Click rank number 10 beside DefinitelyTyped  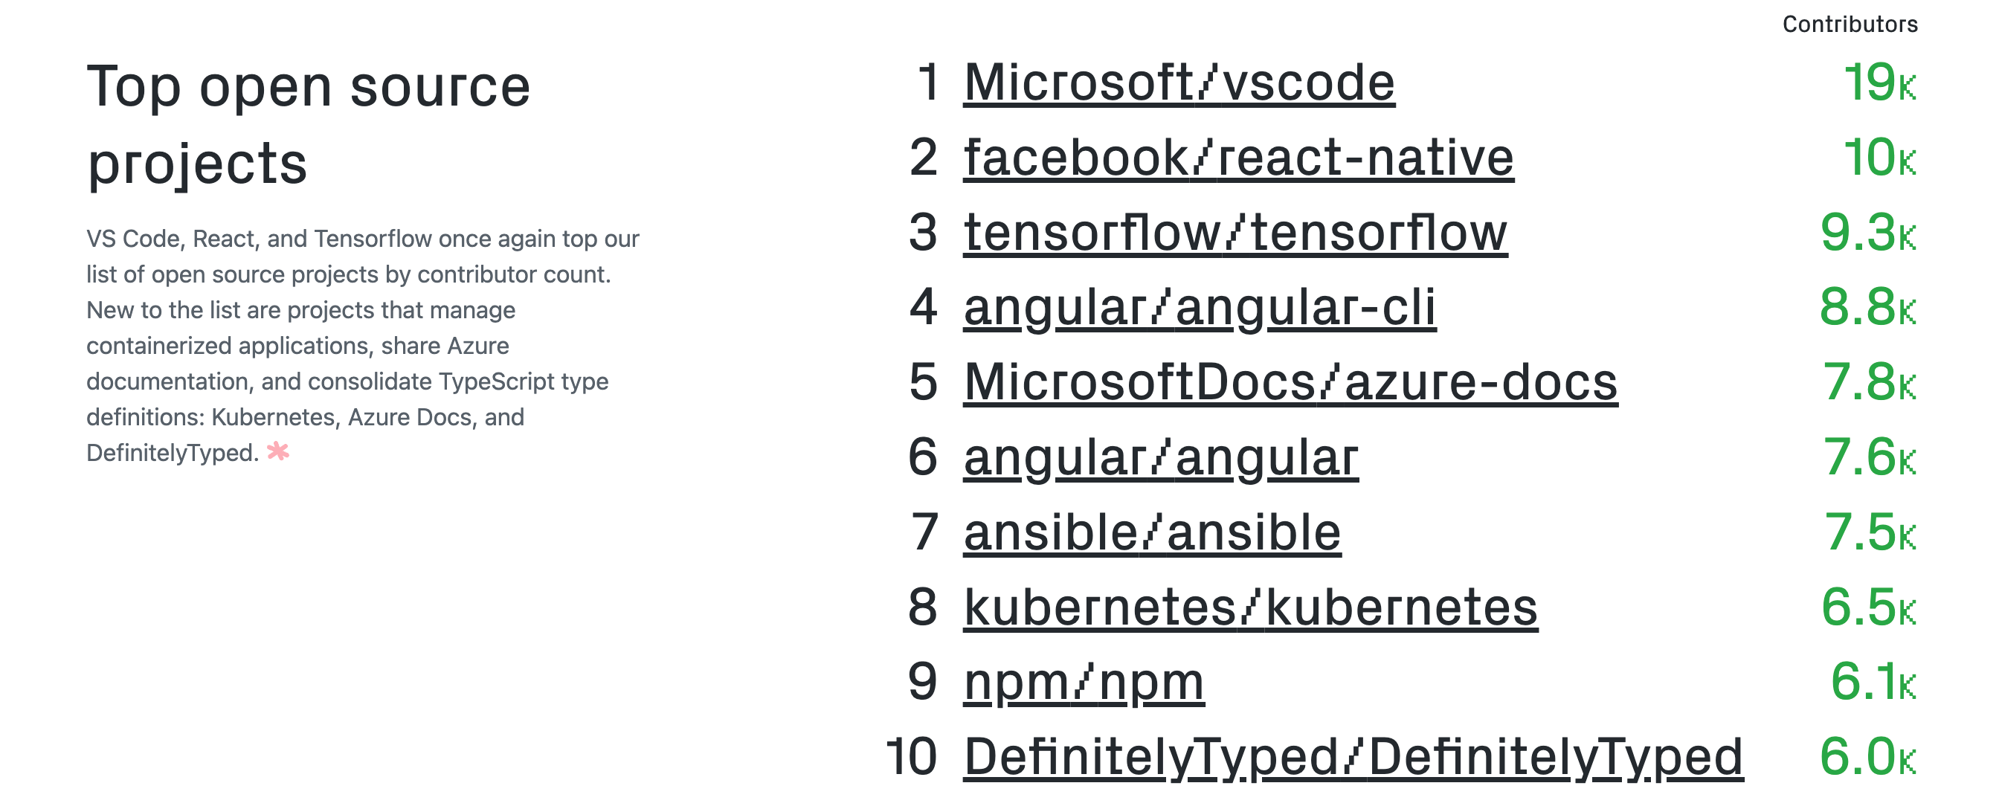tap(912, 757)
